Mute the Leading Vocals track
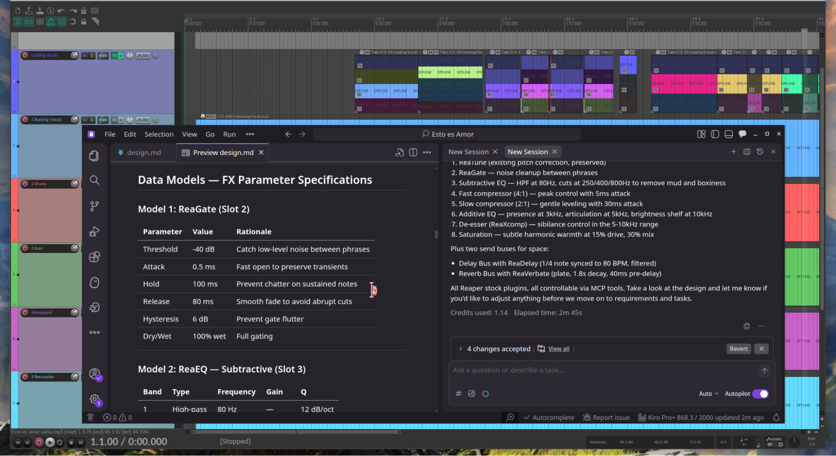Screen dimensions: 836x456 tap(85, 55)
